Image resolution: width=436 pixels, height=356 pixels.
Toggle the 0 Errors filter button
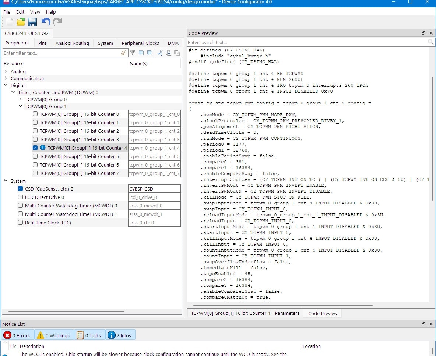point(18,335)
